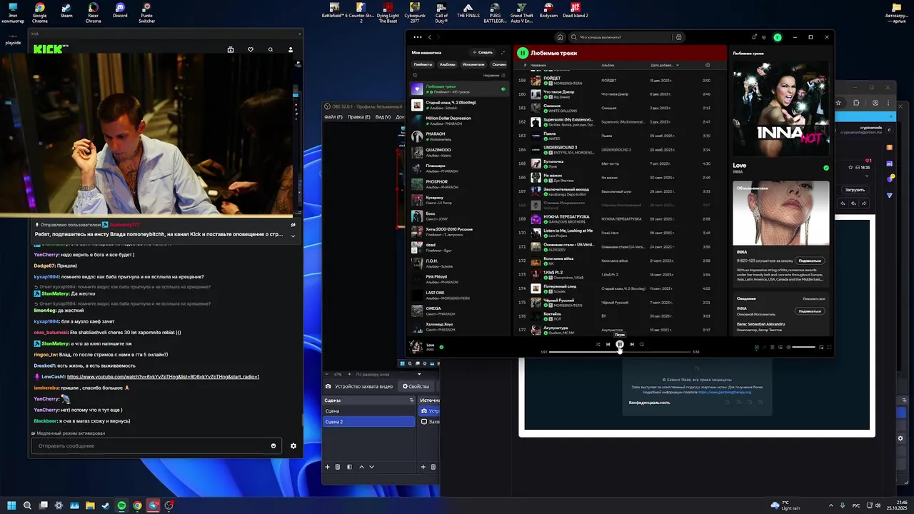The image size is (914, 514).
Task: Select Сцена in OBS scenes list
Action: pyautogui.click(x=368, y=411)
